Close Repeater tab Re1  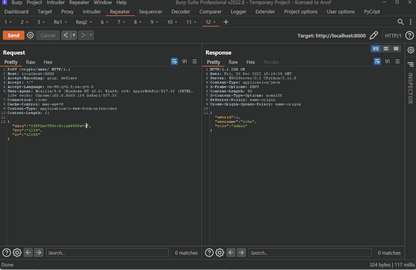click(66, 22)
